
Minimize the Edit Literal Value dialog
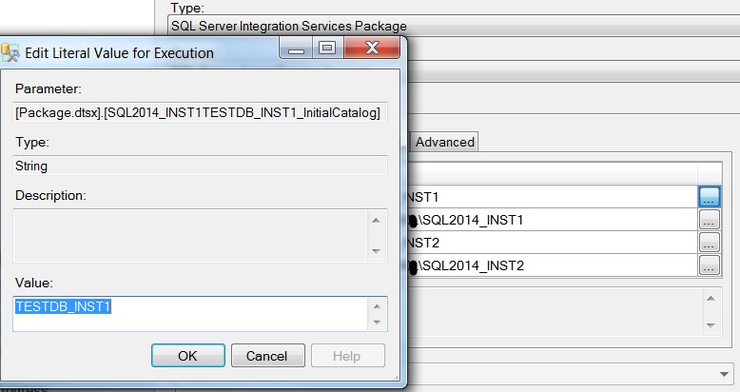pyautogui.click(x=298, y=49)
